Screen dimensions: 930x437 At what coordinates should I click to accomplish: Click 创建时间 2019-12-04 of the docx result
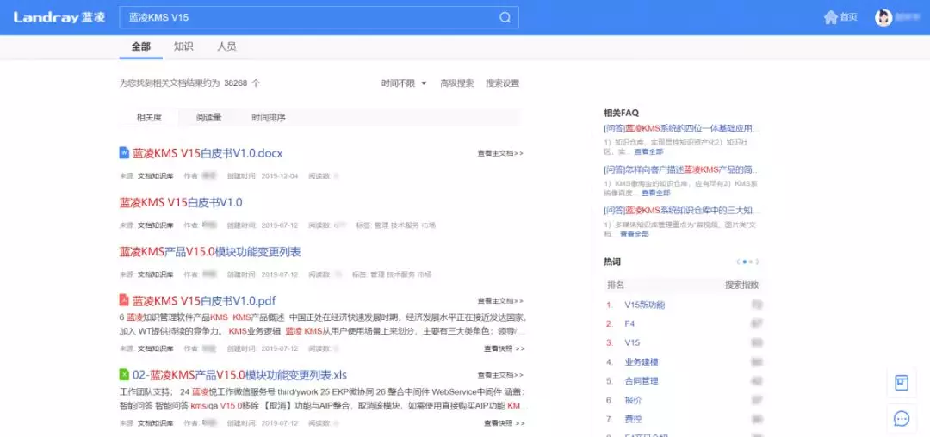(263, 175)
